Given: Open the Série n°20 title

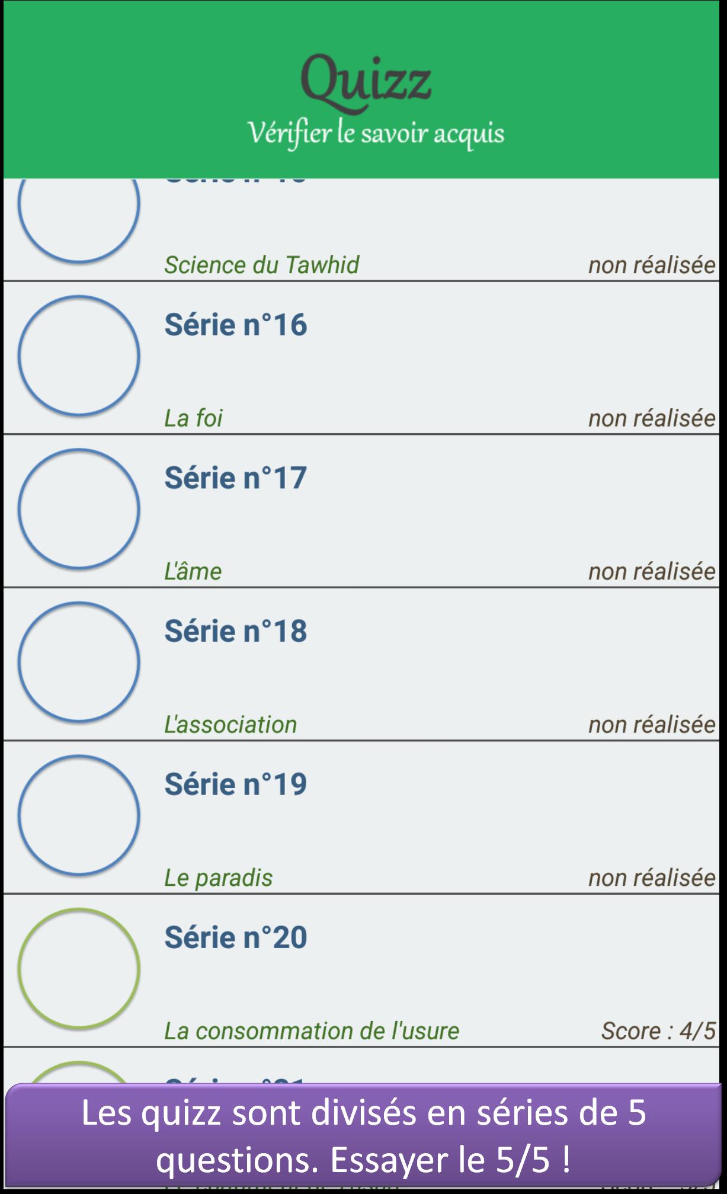Looking at the screenshot, I should 236,937.
